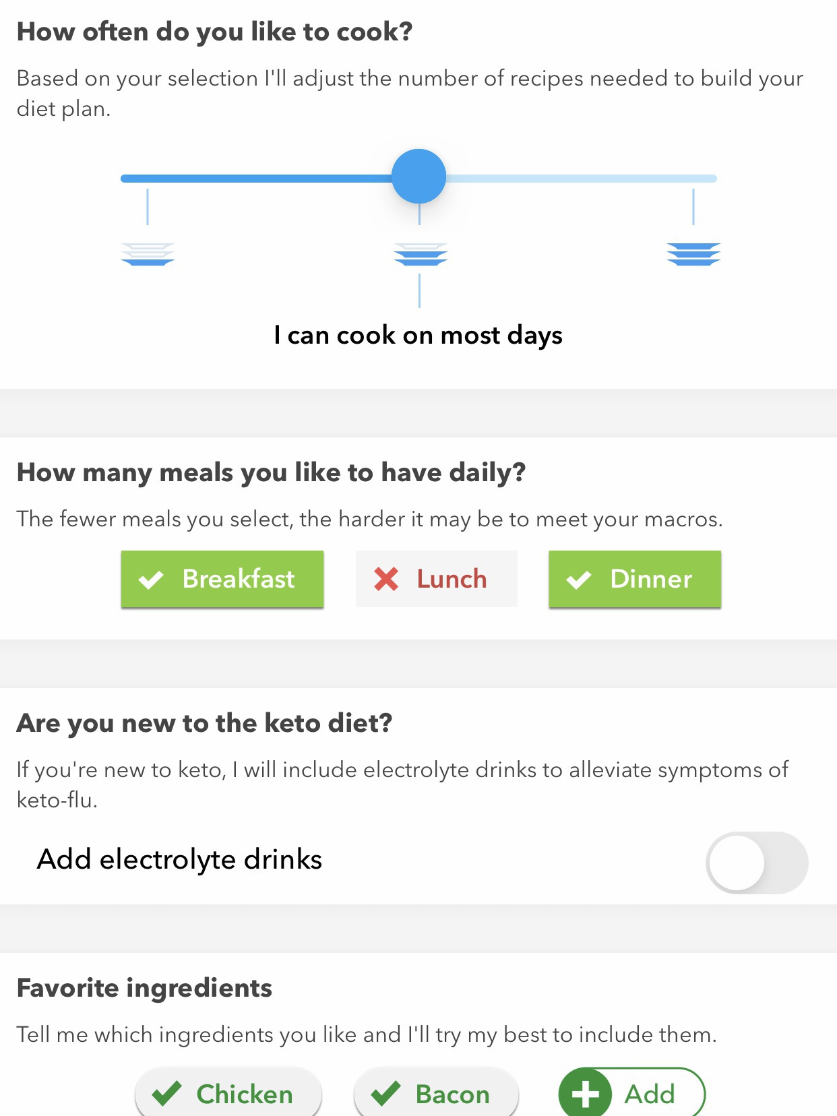This screenshot has width=837, height=1116.
Task: Click the red X icon beside Lunch
Action: pos(386,579)
